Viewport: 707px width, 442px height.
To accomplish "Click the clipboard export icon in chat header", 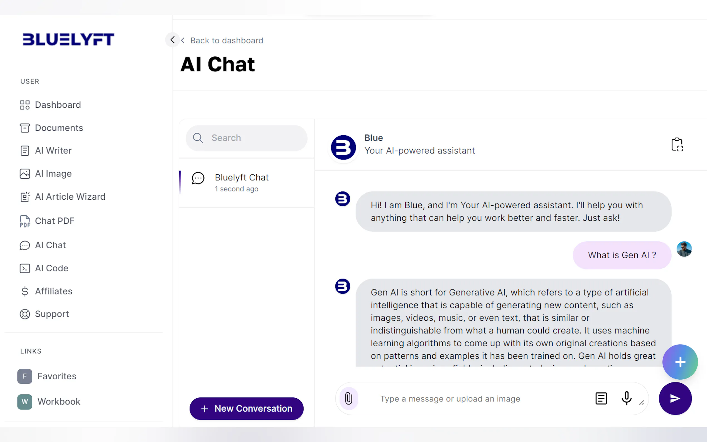I will click(677, 144).
